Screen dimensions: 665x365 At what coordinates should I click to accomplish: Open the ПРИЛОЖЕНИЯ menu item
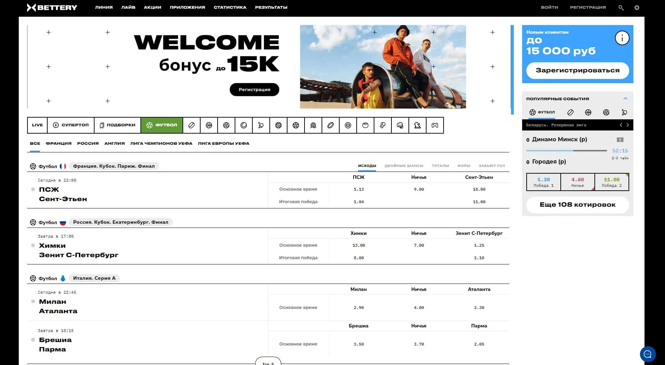[x=187, y=7]
